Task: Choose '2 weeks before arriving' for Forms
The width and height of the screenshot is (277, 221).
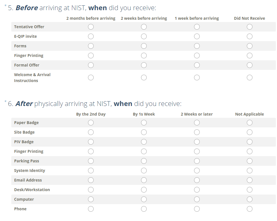Action: click(x=144, y=46)
